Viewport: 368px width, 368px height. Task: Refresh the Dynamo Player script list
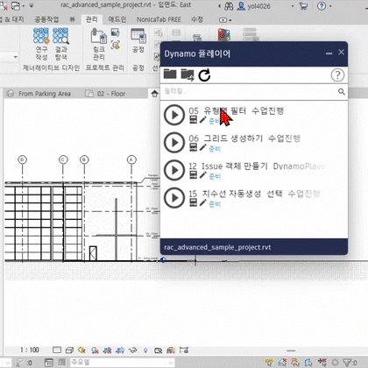click(204, 75)
